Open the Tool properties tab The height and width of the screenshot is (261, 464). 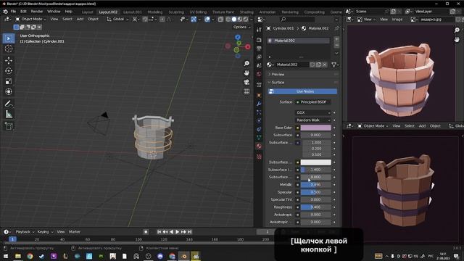(259, 29)
